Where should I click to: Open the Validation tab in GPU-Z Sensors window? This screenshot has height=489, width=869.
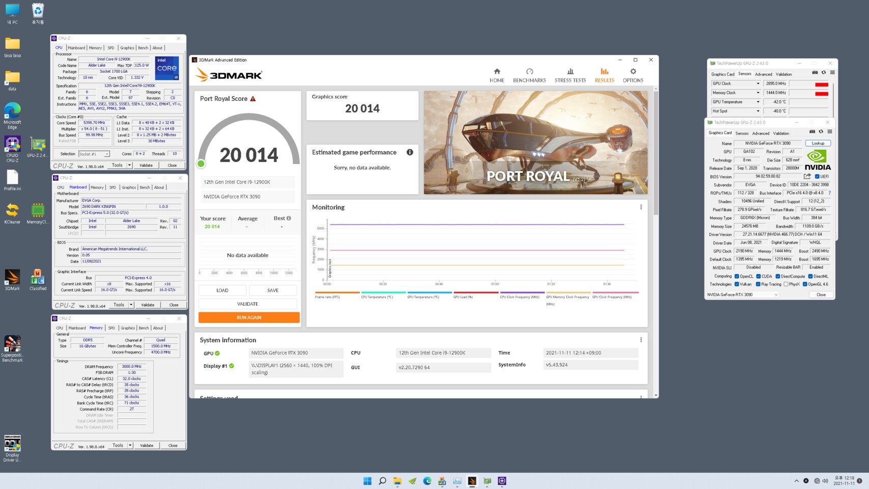tap(783, 74)
